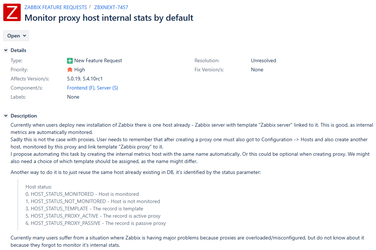Click the green New Feature Request icon

(70, 61)
